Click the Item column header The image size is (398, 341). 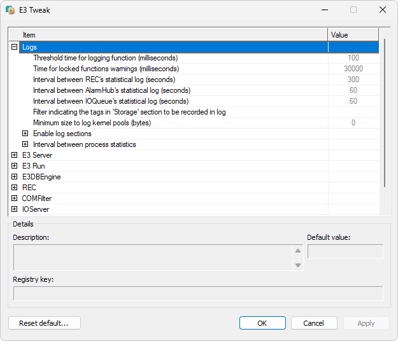(x=168, y=35)
